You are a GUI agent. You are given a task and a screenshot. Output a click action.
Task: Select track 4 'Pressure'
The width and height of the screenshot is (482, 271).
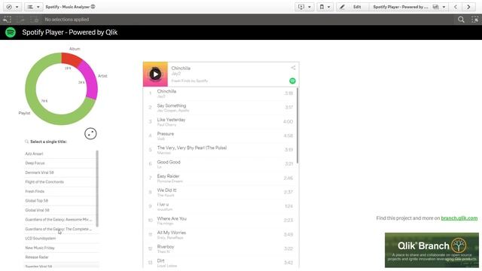click(x=220, y=135)
